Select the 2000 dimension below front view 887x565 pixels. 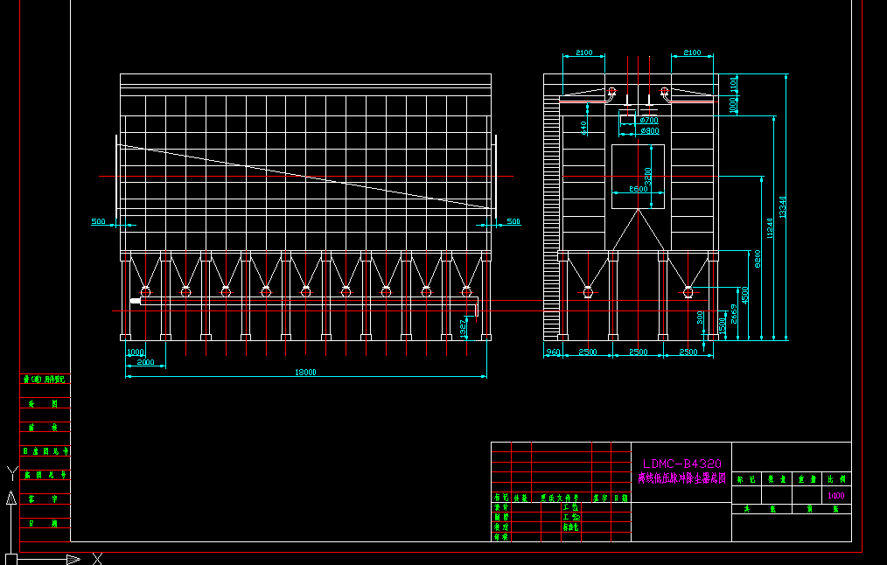click(145, 361)
